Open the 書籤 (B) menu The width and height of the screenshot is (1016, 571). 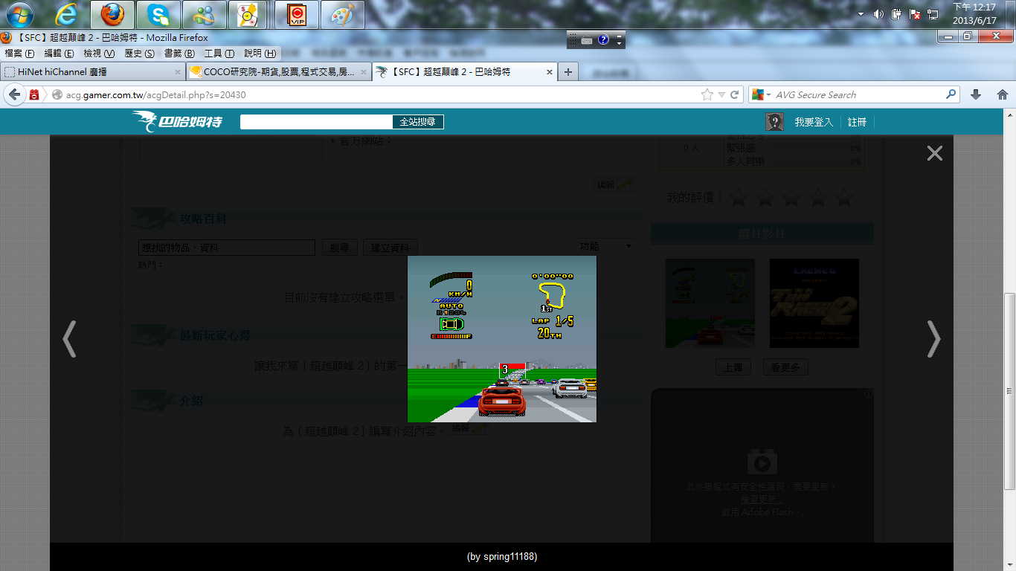(x=179, y=54)
